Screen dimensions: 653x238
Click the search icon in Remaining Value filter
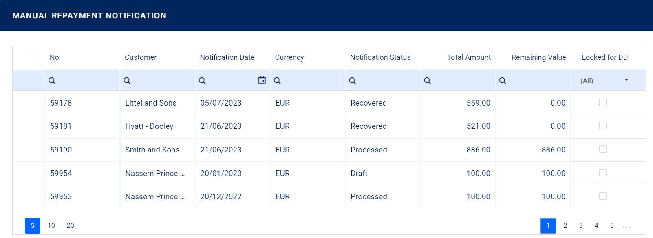coord(503,81)
